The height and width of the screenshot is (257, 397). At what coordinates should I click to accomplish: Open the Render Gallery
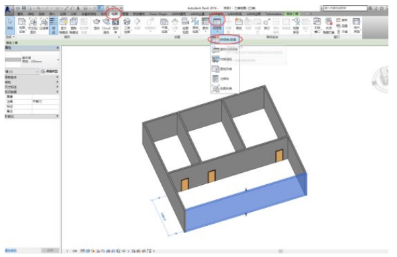tap(116, 26)
